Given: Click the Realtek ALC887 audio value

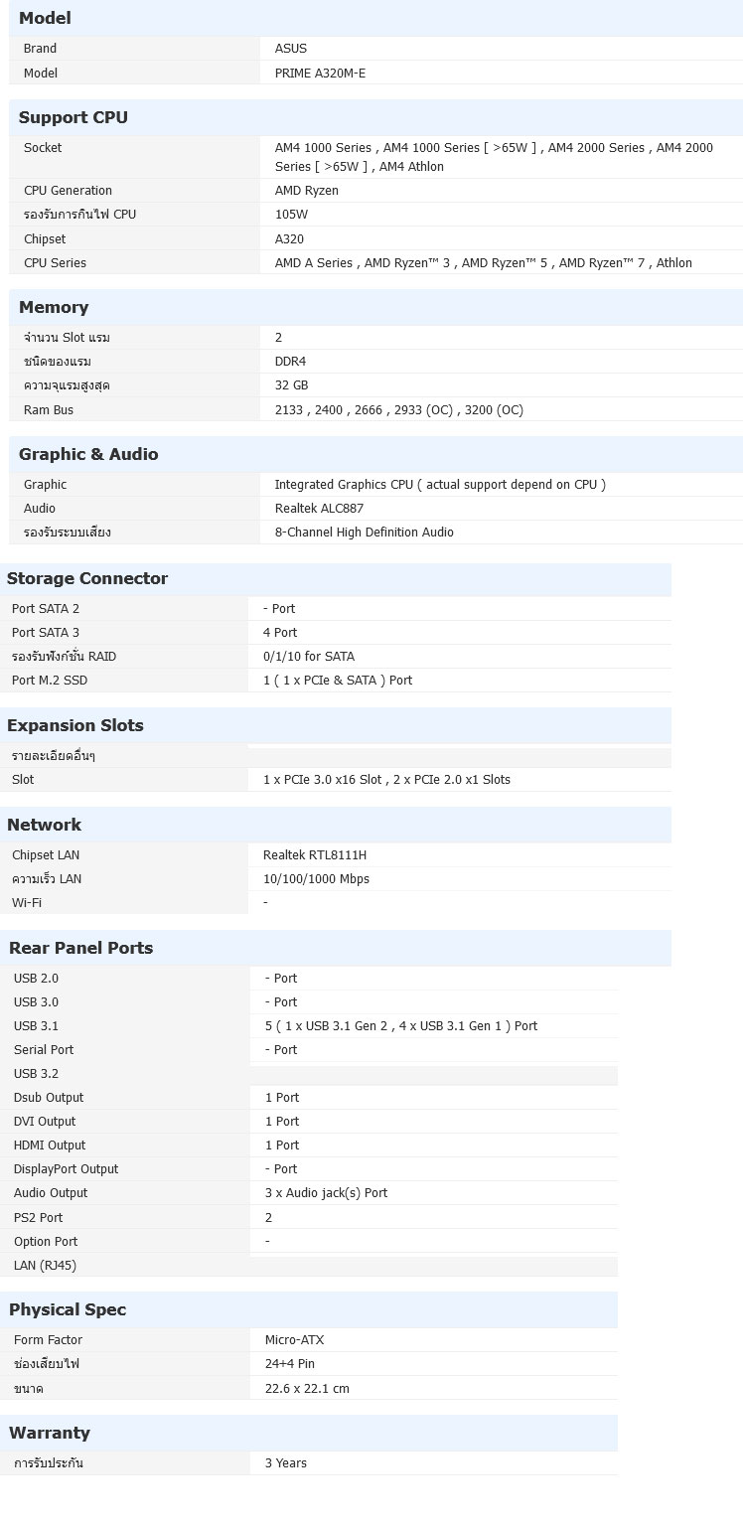Looking at the screenshot, I should 320,509.
